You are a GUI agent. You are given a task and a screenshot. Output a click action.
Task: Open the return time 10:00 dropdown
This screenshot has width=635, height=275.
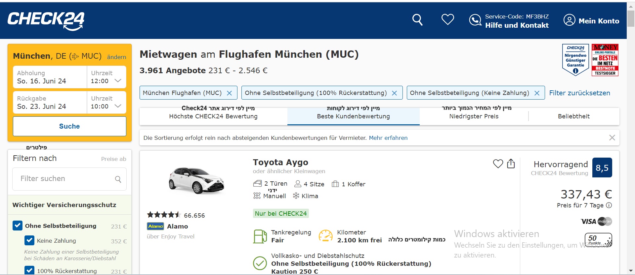[106, 103]
